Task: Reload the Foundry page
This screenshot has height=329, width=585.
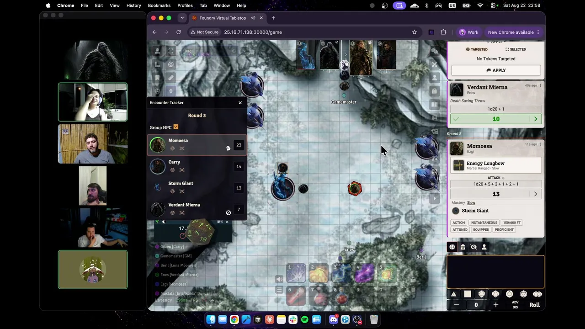Action: (x=179, y=32)
